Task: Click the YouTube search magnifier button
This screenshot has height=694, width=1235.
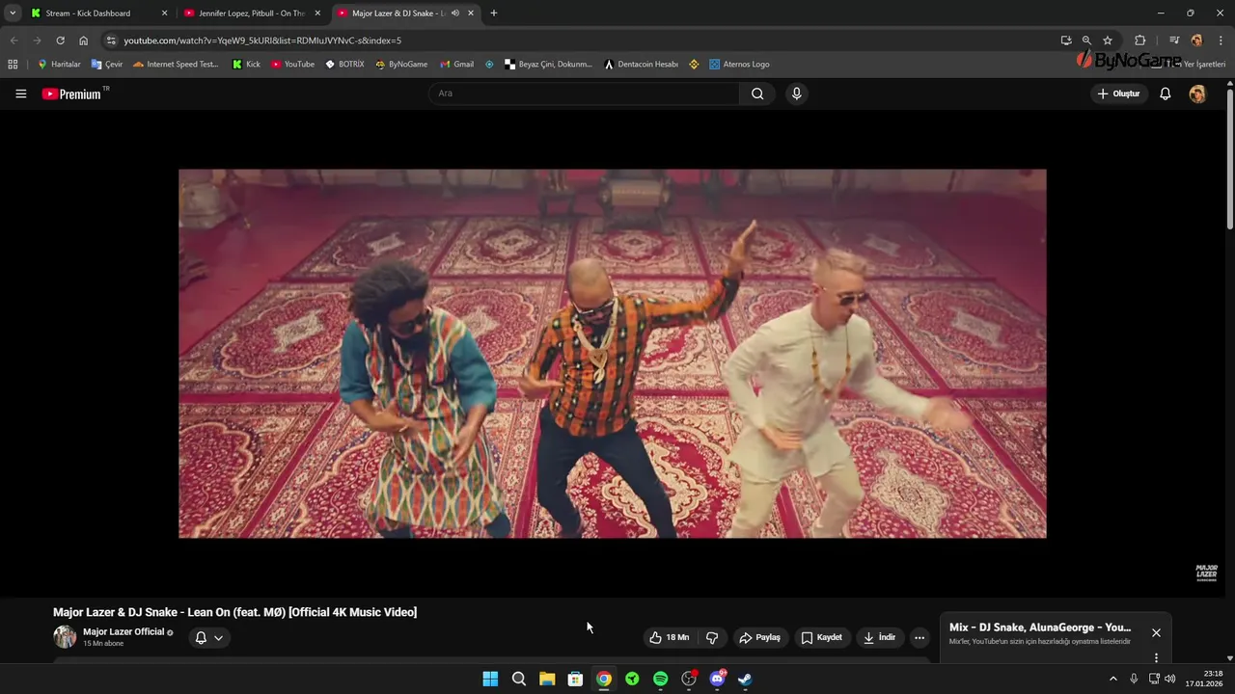Action: 757,93
